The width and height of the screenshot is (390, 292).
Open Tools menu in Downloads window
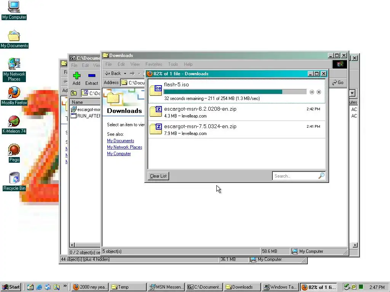(173, 64)
